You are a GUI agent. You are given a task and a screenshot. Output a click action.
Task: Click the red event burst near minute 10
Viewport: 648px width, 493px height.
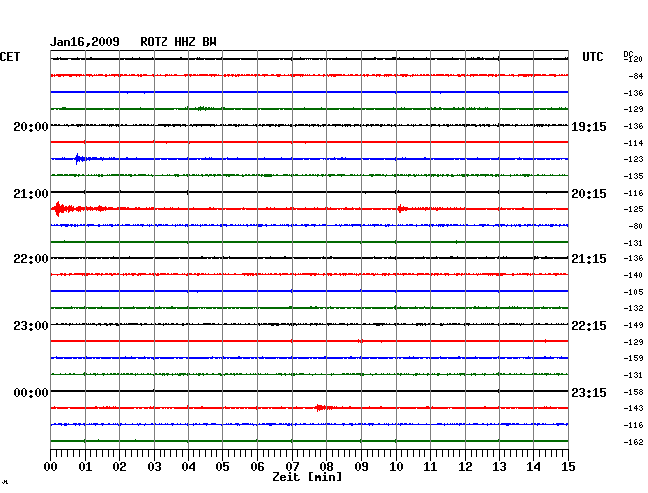(402, 208)
